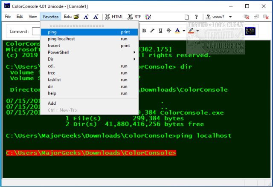
Task: Click the '41,880,416,256 bytes free' text
Action: click(154, 124)
